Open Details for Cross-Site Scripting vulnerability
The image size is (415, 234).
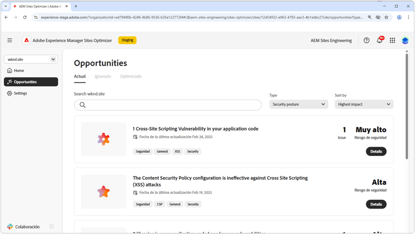[x=376, y=152]
